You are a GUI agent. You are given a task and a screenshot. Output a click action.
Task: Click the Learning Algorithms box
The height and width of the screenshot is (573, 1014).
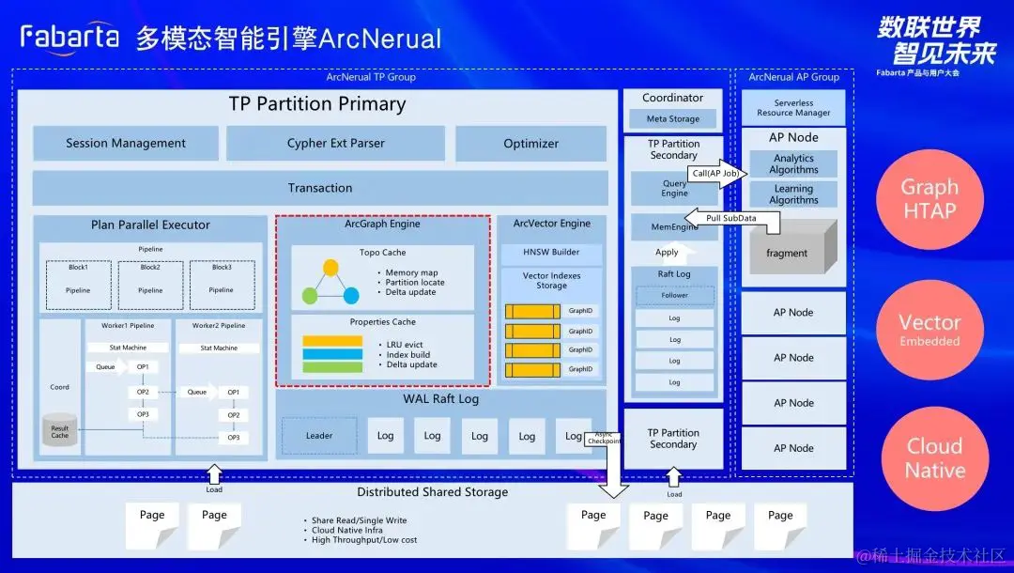coord(793,194)
